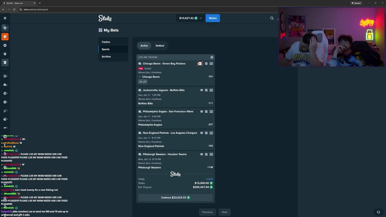Open My Bets via the ribbon sidebar icon
The height and width of the screenshot is (217, 386).
coord(5,62)
